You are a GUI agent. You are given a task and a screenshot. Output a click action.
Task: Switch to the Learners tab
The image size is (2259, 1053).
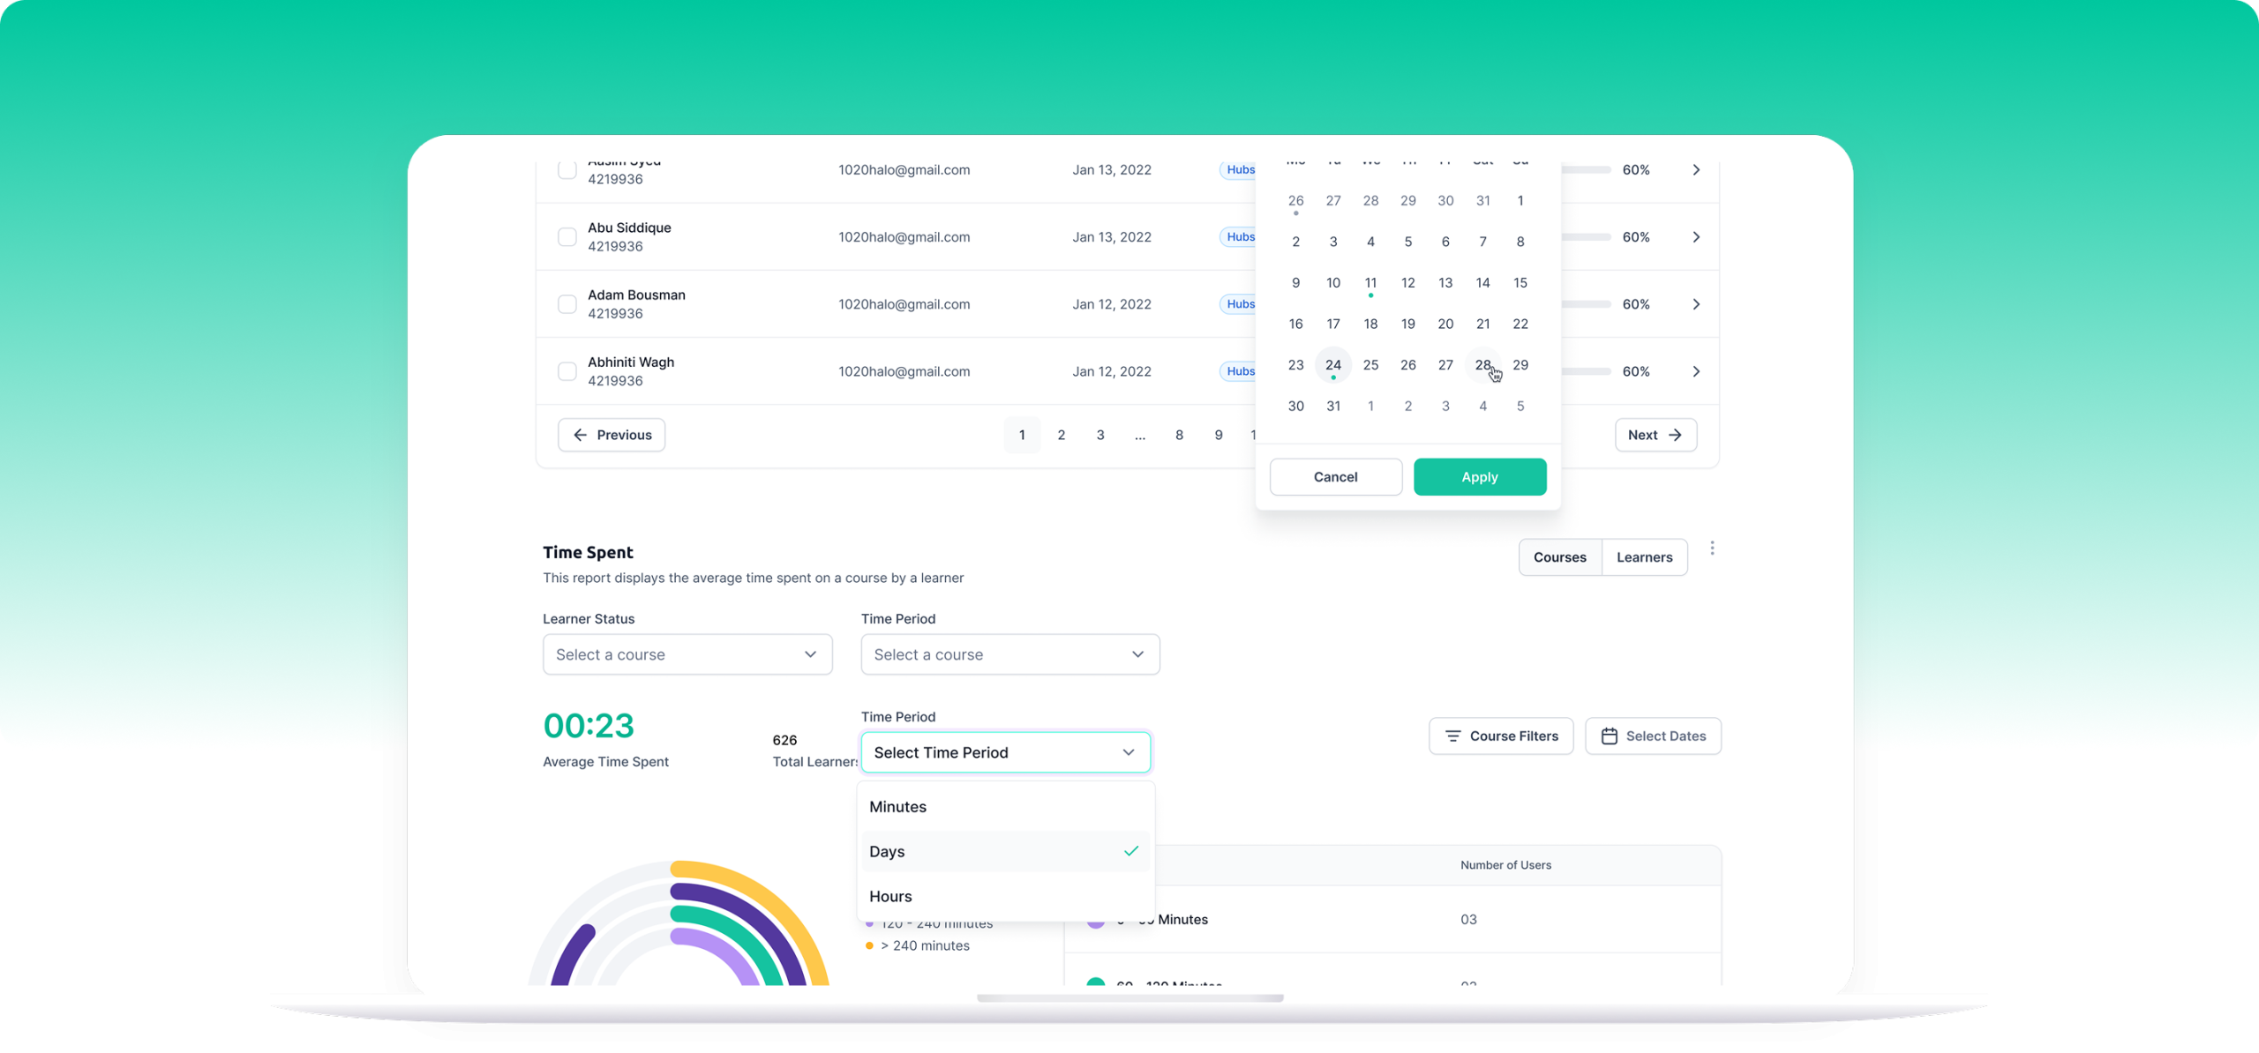click(x=1644, y=557)
